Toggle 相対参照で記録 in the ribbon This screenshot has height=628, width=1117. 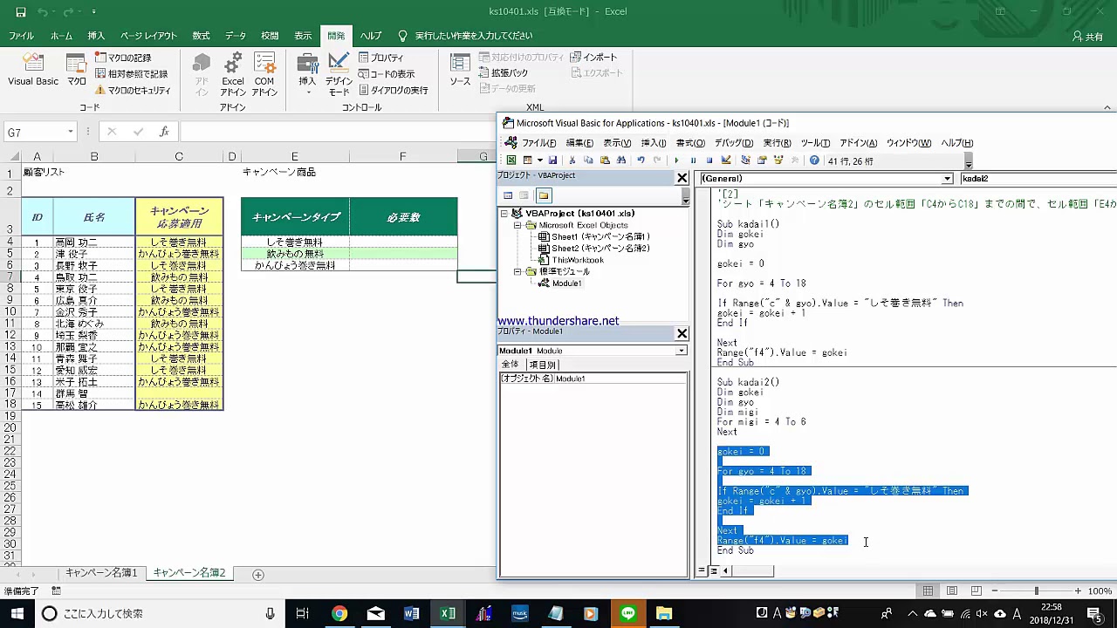pos(132,74)
